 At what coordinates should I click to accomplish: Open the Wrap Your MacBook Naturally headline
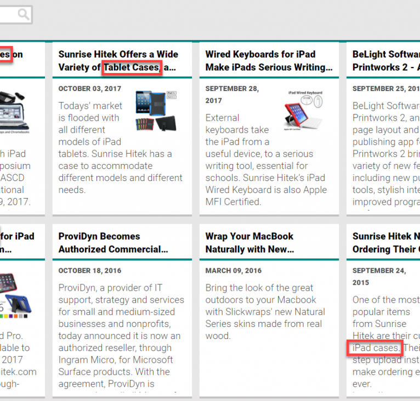[249, 242]
